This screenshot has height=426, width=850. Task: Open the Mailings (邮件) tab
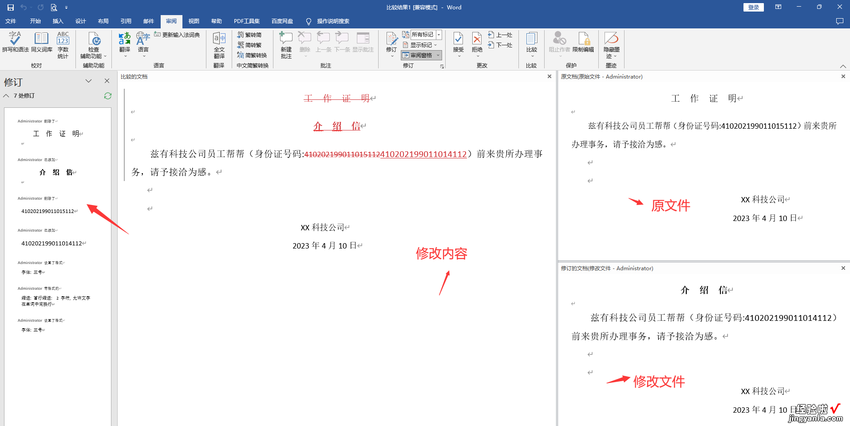(x=149, y=21)
